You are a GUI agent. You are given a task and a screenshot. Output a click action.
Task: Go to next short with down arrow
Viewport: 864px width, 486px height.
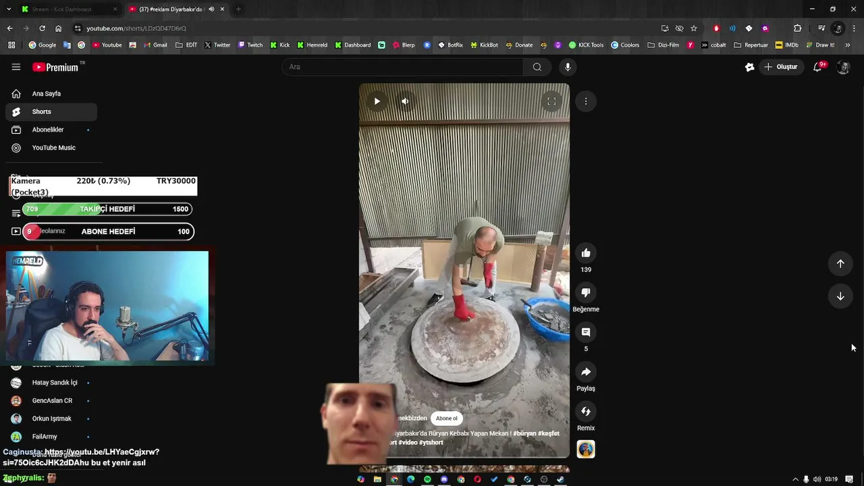tap(840, 296)
